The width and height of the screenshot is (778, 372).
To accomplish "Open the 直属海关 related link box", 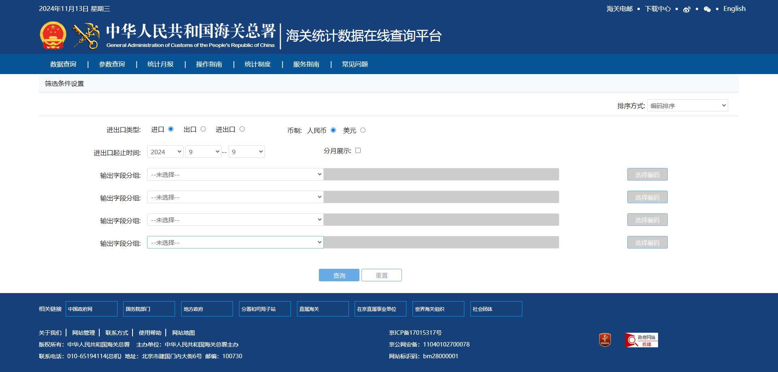I will 323,309.
